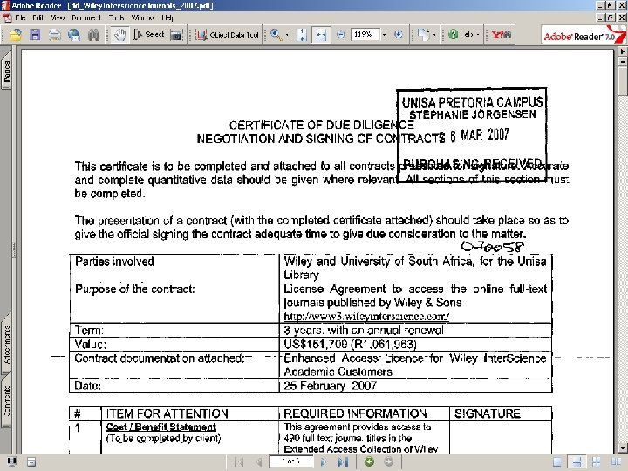The image size is (628, 471).
Task: Click the 'US$151,709' value cell
Action: coord(415,344)
